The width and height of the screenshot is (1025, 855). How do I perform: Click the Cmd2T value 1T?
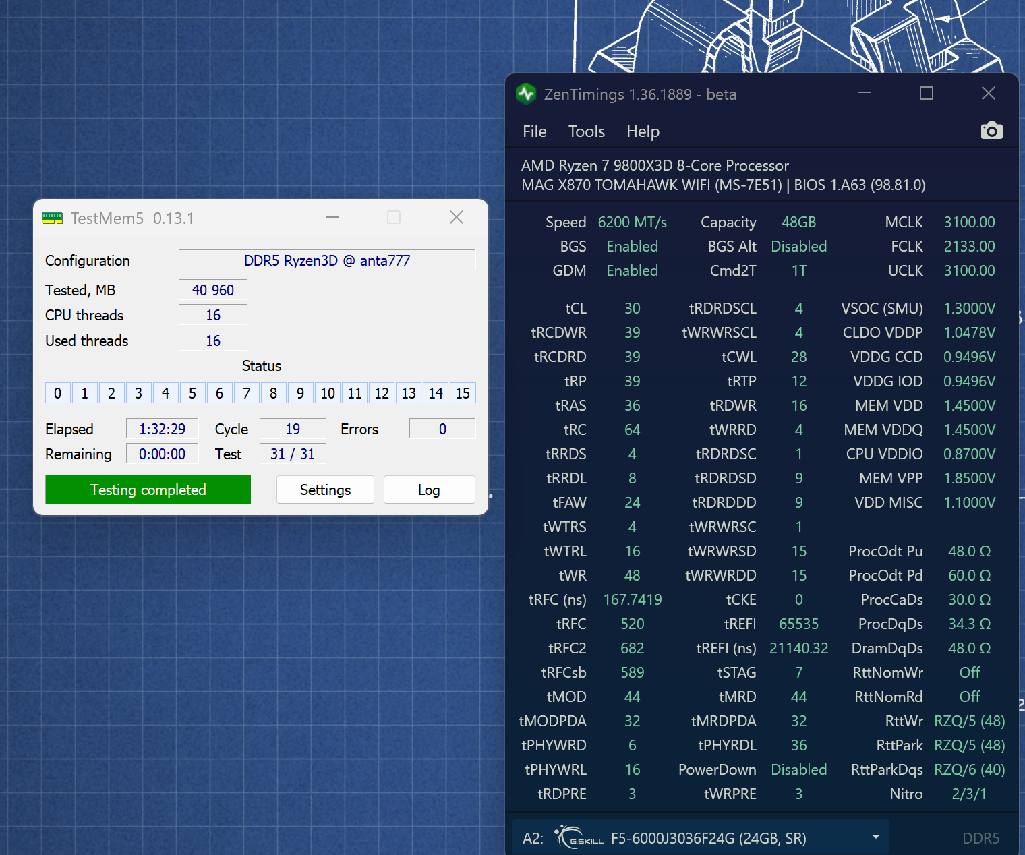tap(799, 270)
